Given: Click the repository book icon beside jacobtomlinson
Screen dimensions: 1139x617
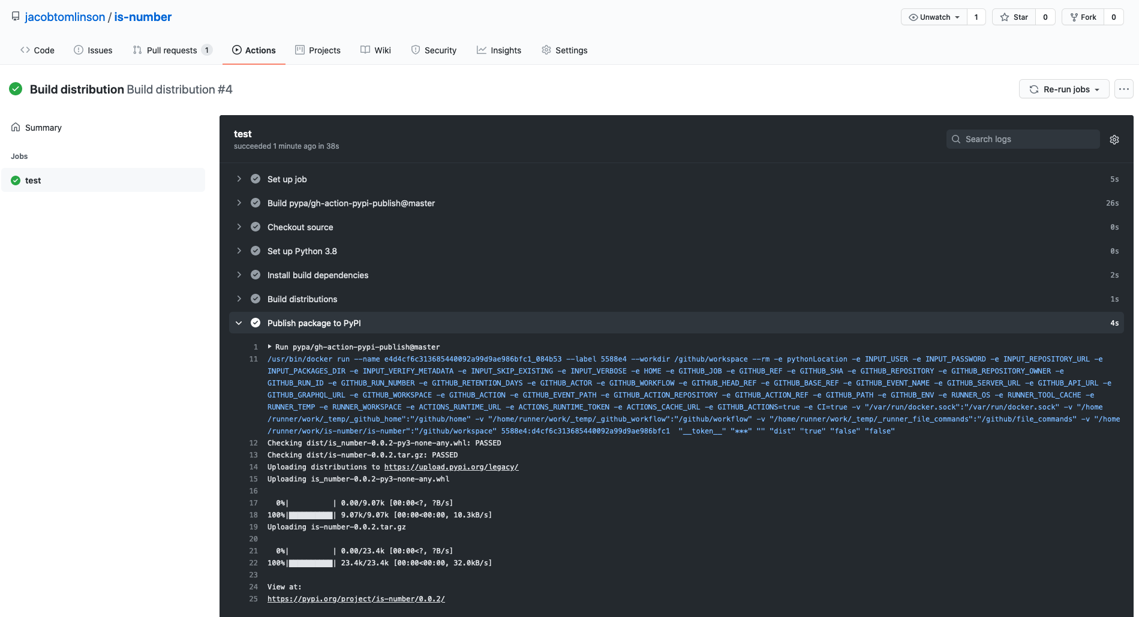Looking at the screenshot, I should click(15, 16).
